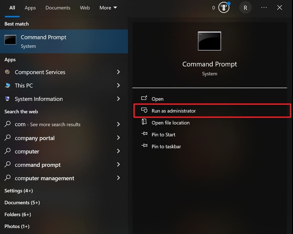Screen dimensions: 293x234
Task: Click the Open action
Action: 157,99
